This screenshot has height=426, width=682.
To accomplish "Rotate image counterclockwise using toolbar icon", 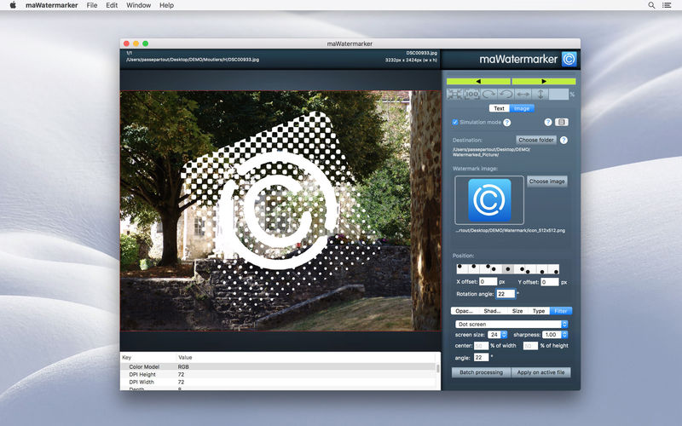I will pyautogui.click(x=506, y=94).
